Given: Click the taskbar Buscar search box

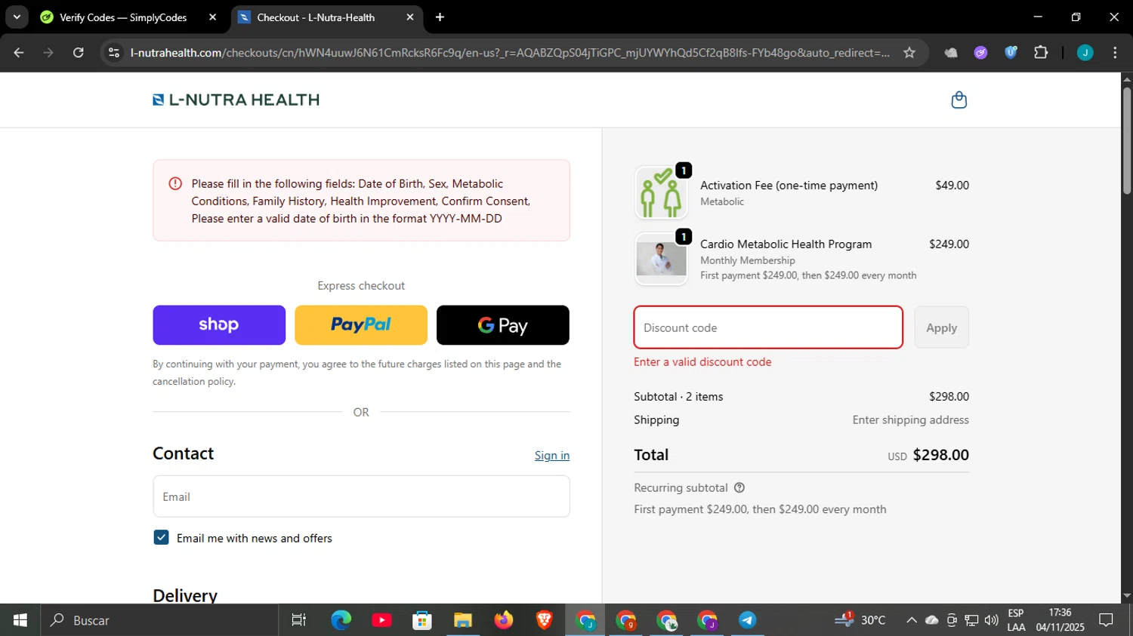Looking at the screenshot, I should 159,620.
